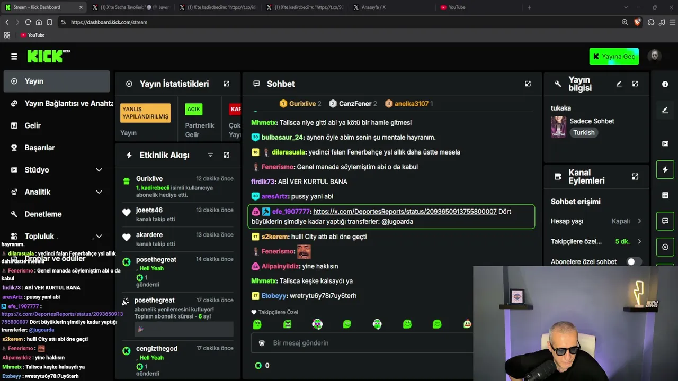
Task: Click the address bar URL
Action: 109,22
